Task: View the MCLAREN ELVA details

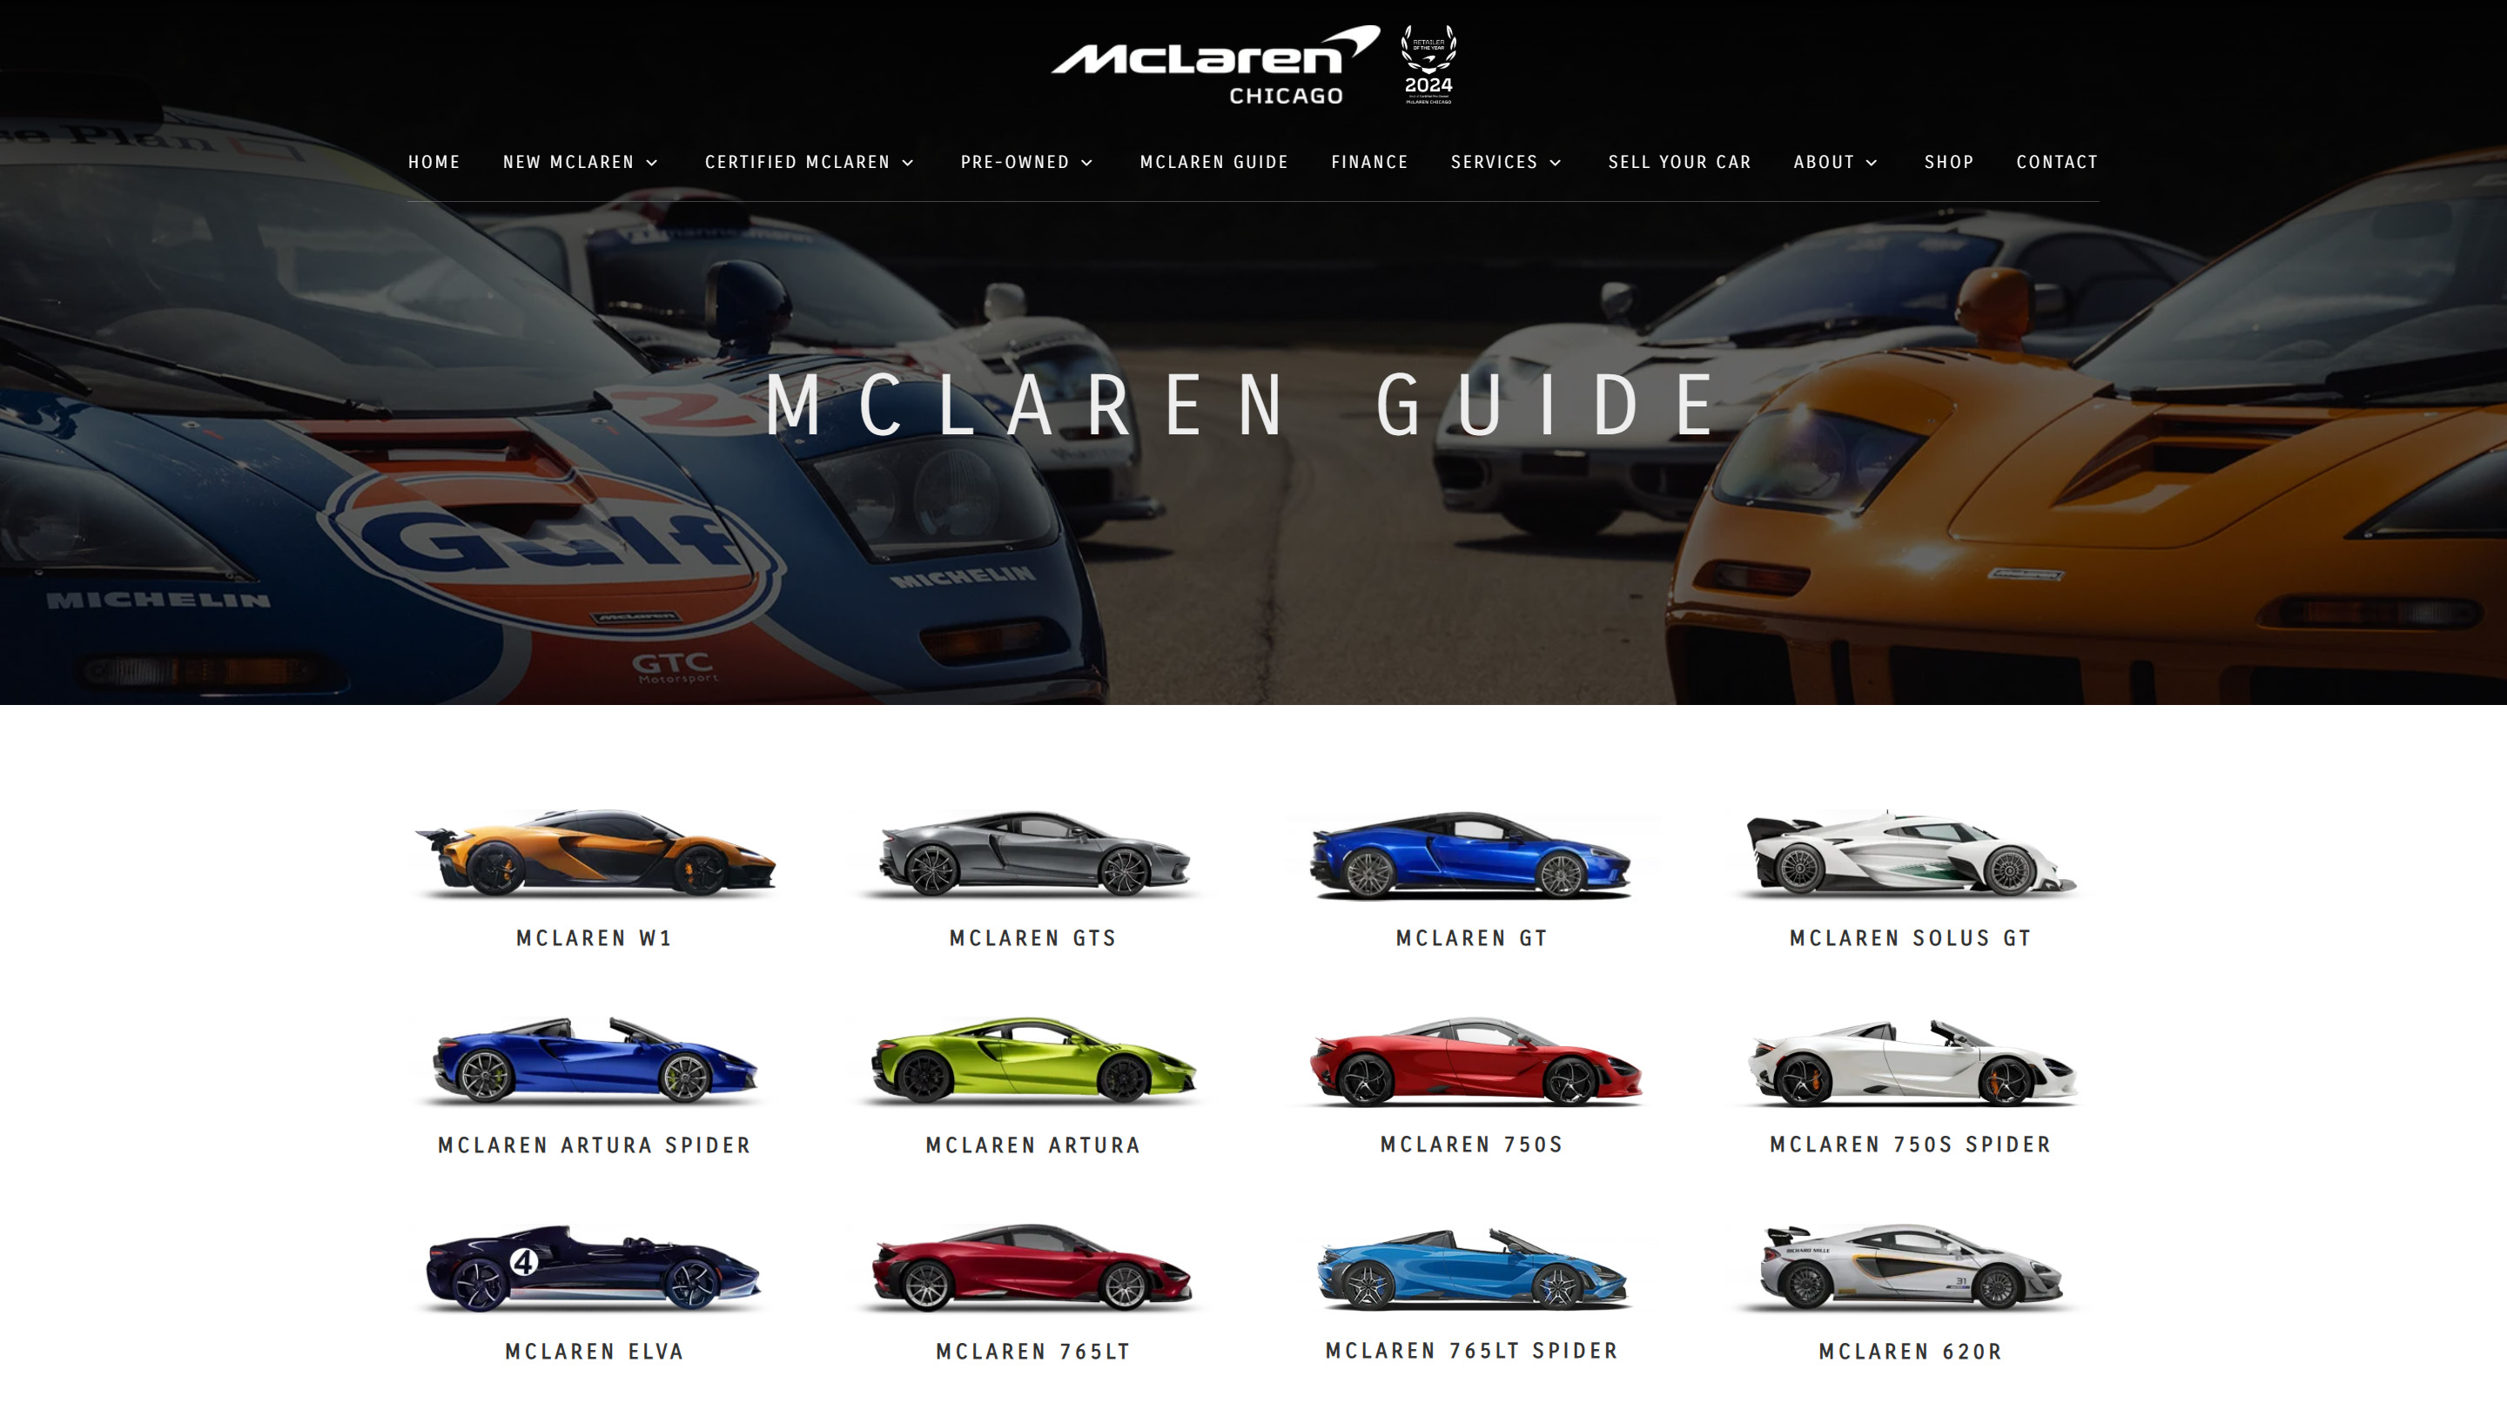Action: pyautogui.click(x=594, y=1351)
